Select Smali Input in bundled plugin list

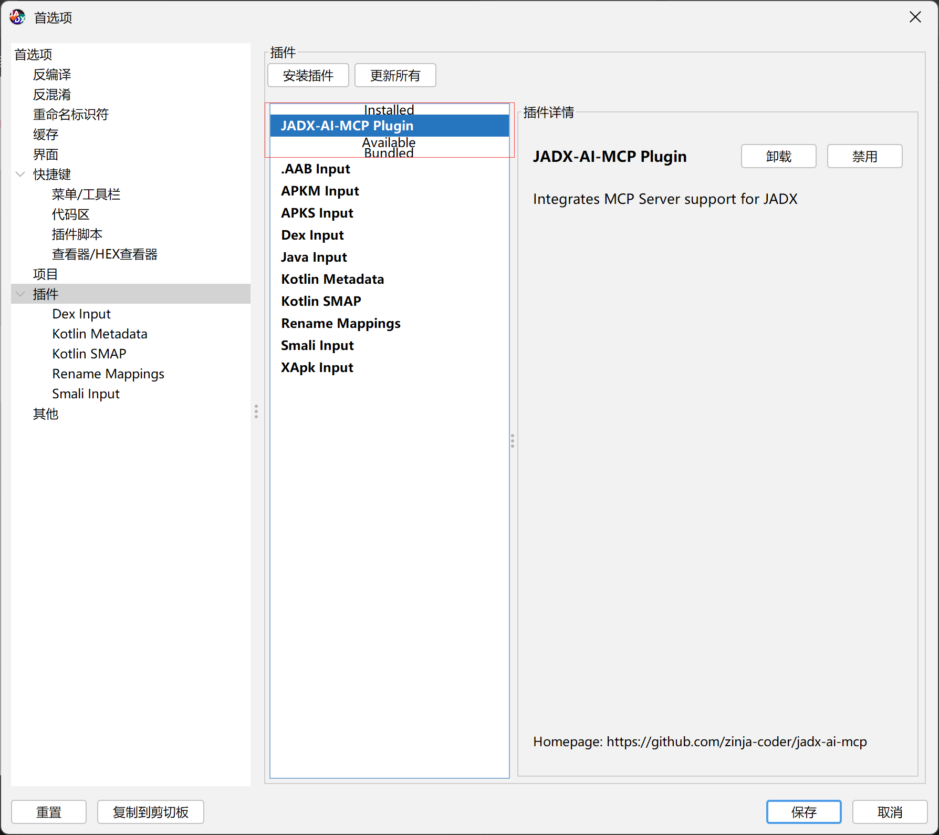pos(390,345)
